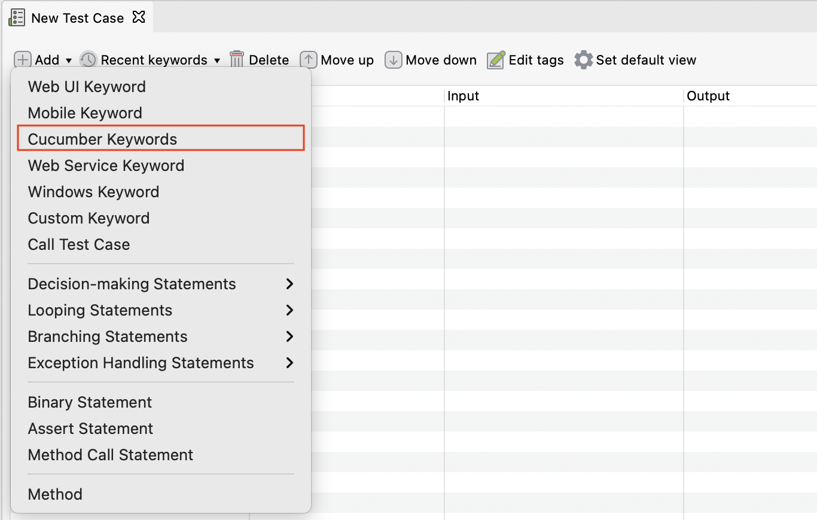The image size is (817, 520).
Task: Open the Recent keywords dropdown arrow
Action: click(x=217, y=60)
